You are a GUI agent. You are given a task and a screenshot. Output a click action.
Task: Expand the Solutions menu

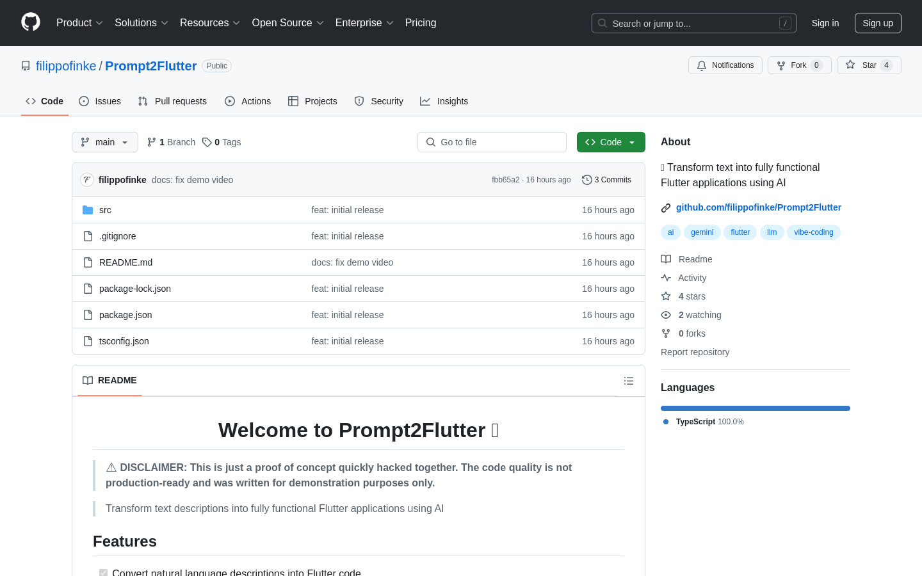(x=142, y=22)
